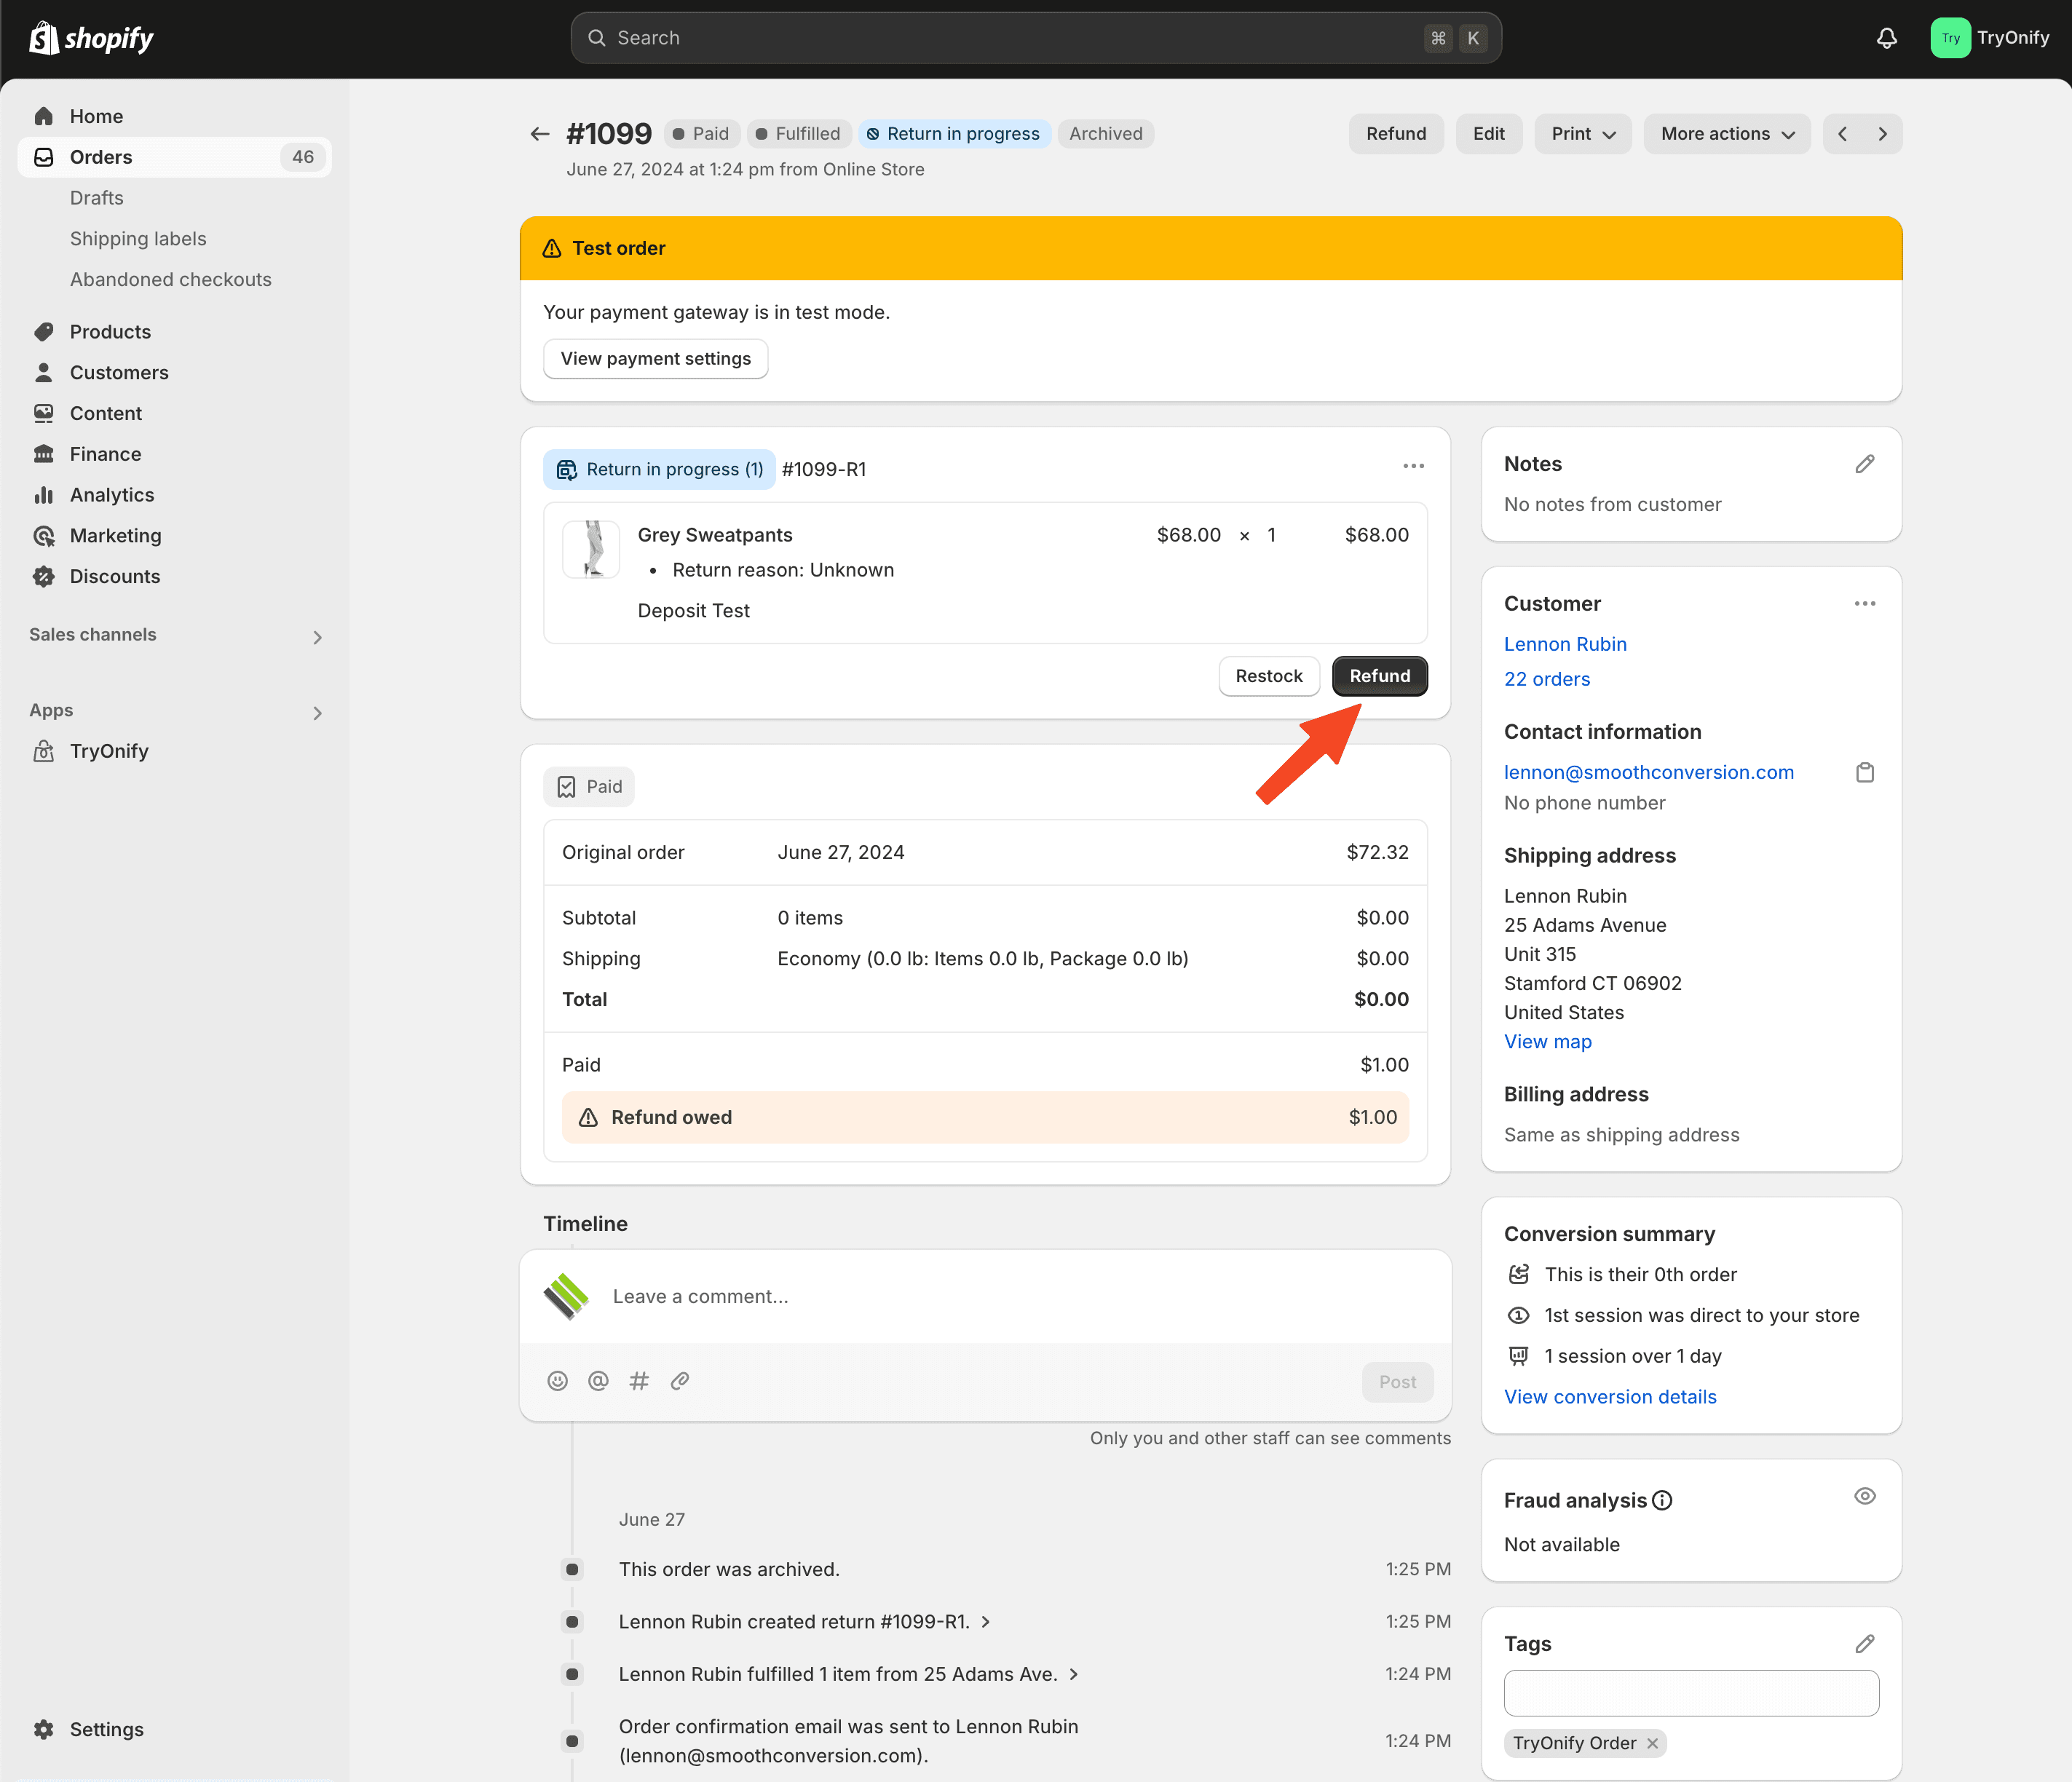The width and height of the screenshot is (2072, 1782).
Task: Insert a hashtag reference in comment
Action: pyautogui.click(x=639, y=1381)
